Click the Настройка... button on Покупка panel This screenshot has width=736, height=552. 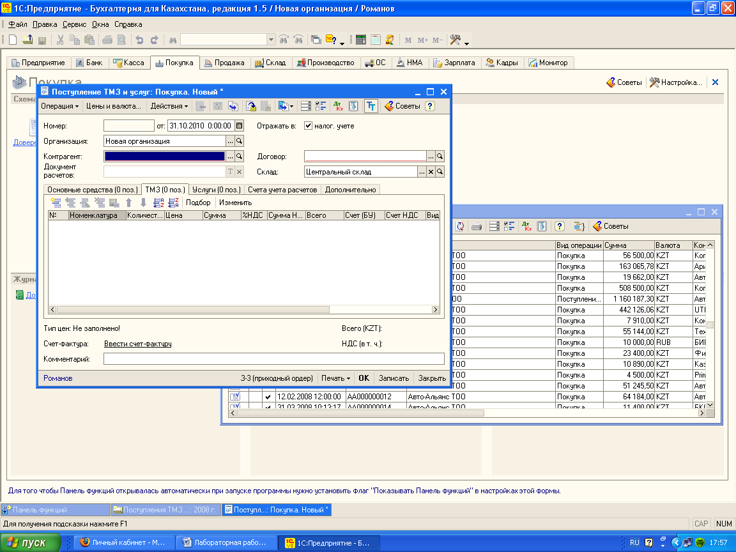pyautogui.click(x=676, y=82)
